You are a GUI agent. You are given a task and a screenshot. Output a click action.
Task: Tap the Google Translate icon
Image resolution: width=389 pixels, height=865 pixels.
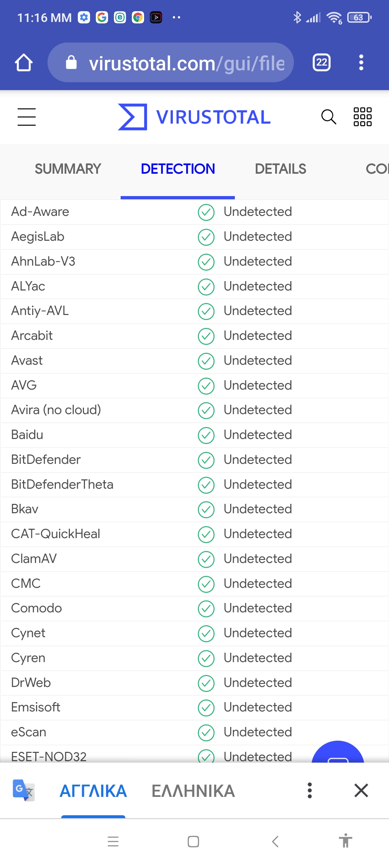(23, 790)
